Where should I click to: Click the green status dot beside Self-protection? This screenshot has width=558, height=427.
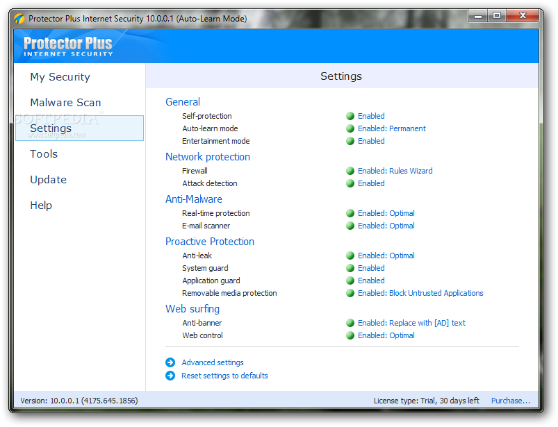click(350, 116)
